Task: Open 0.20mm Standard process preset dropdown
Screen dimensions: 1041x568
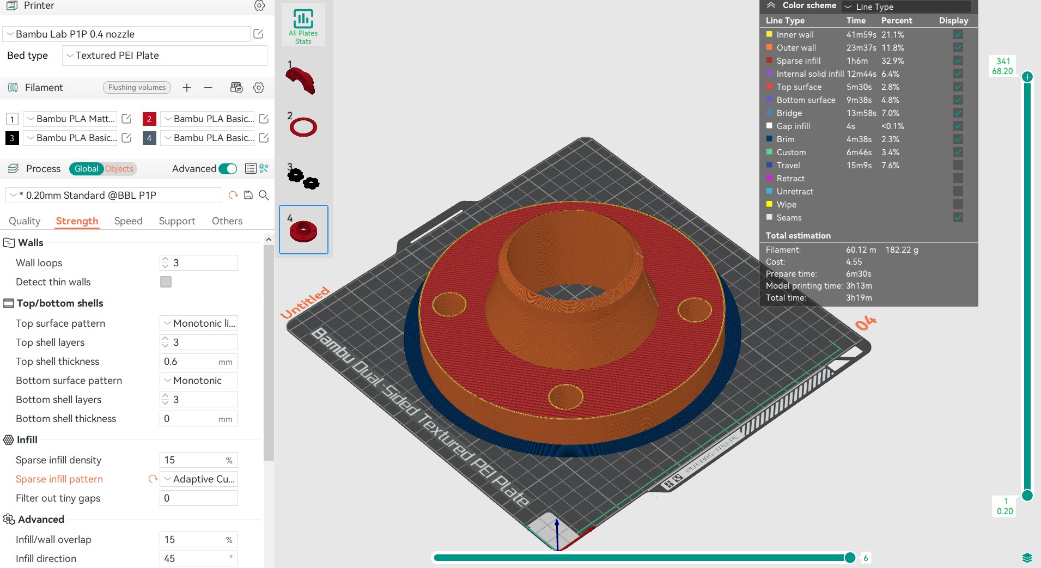Action: click(113, 195)
